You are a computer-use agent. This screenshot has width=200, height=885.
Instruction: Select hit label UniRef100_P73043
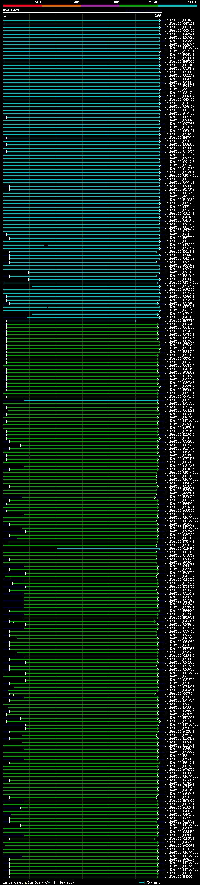coord(179,542)
